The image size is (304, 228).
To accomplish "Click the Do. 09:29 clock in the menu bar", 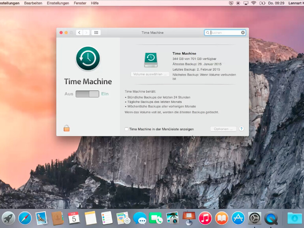I will click(276, 3).
